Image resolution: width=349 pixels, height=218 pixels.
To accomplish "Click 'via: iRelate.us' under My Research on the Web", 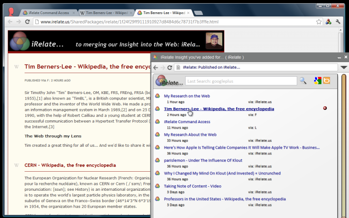I will [260, 102].
